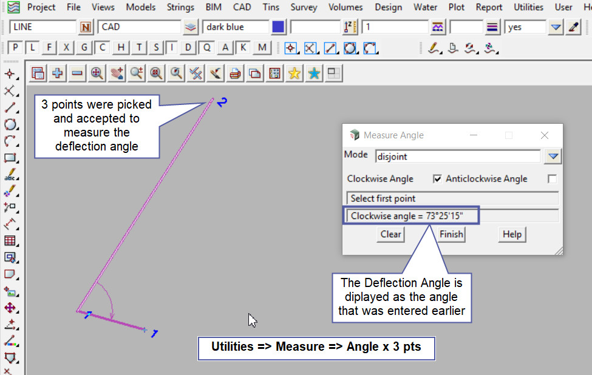Viewport: 592px width, 375px height.
Task: Toggle the P snap button
Action: pyautogui.click(x=15, y=48)
